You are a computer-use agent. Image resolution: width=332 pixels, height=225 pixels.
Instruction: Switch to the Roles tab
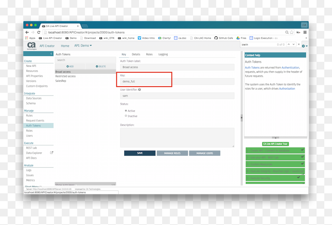pos(149,54)
